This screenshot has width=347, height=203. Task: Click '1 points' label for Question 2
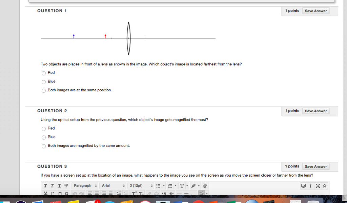tap(292, 111)
